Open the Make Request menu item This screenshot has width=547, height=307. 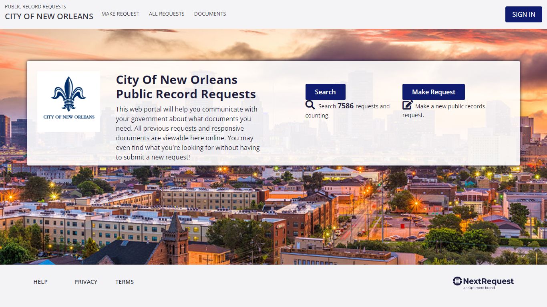120,14
